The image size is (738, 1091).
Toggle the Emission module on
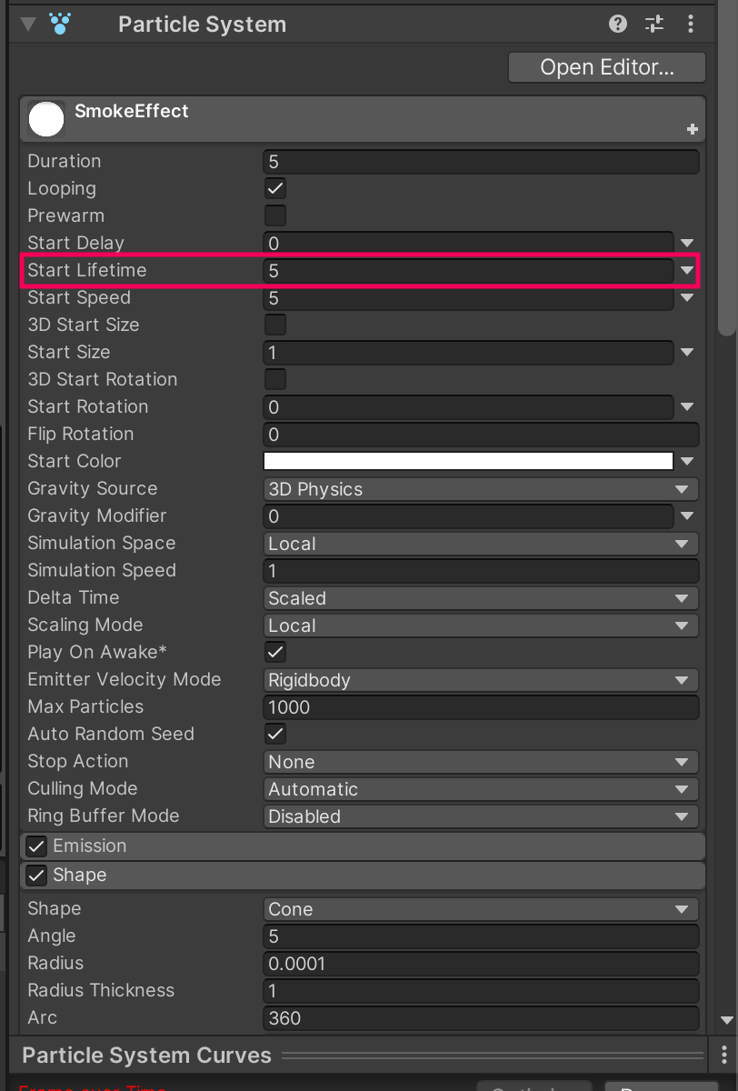[35, 846]
